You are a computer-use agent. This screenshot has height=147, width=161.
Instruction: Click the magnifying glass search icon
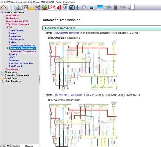tap(84, 7)
